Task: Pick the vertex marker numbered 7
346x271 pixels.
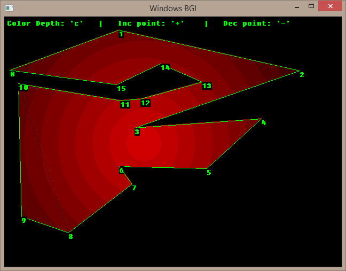Action: [x=134, y=188]
